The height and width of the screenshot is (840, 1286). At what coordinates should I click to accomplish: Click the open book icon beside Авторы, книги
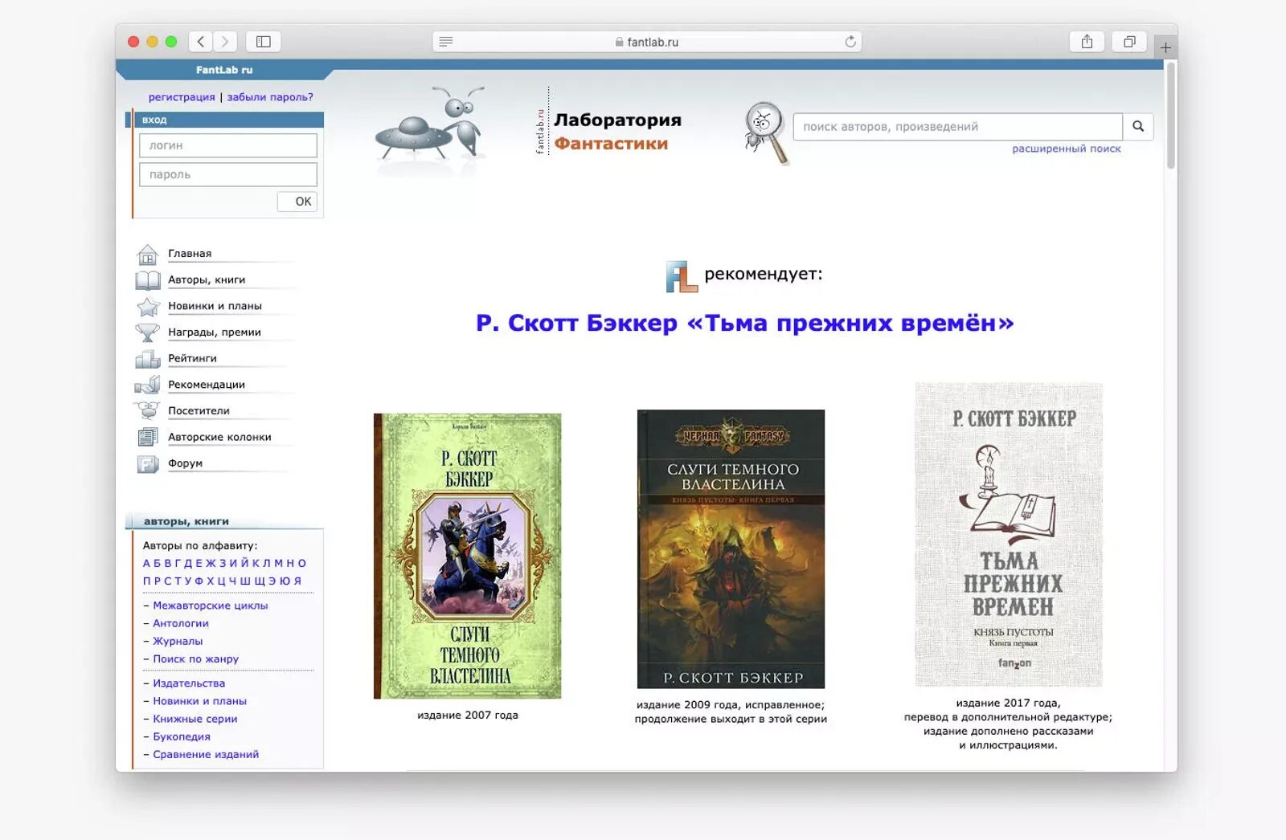(147, 280)
